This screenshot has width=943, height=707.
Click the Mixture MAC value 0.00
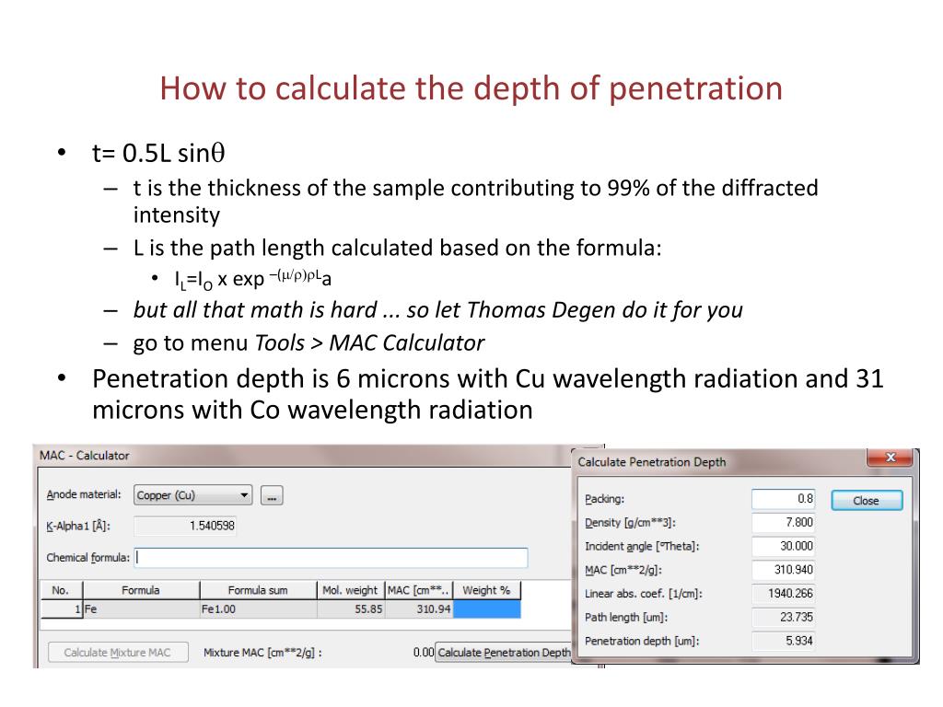(x=424, y=653)
